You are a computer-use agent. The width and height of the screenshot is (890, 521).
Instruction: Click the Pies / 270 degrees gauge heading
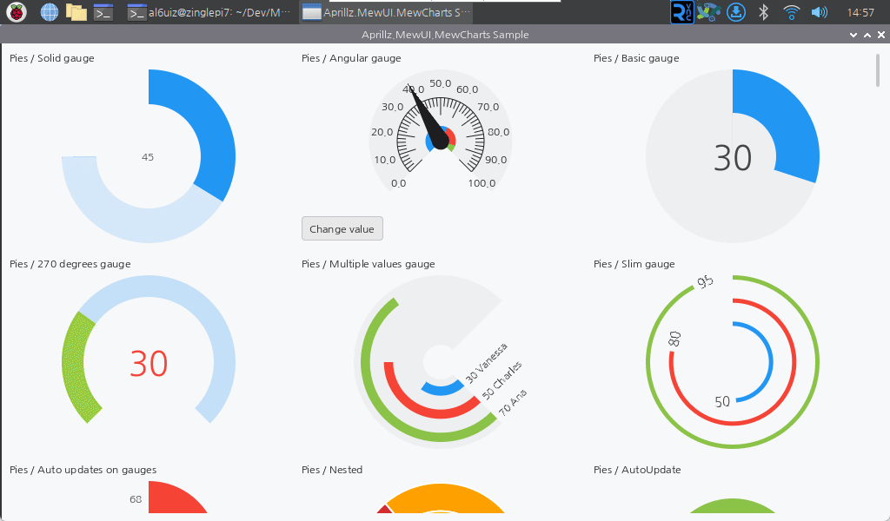point(70,264)
